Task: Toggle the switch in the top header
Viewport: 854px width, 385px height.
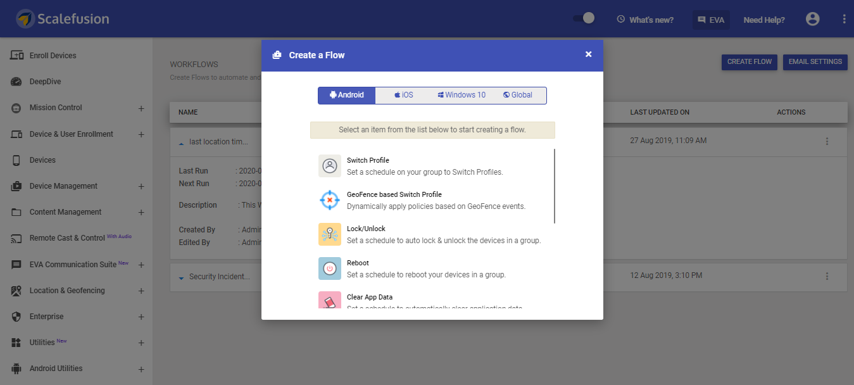Action: coord(584,18)
